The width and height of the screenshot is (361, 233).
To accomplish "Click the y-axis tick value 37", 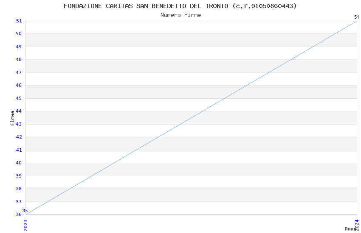I will 19,202.
